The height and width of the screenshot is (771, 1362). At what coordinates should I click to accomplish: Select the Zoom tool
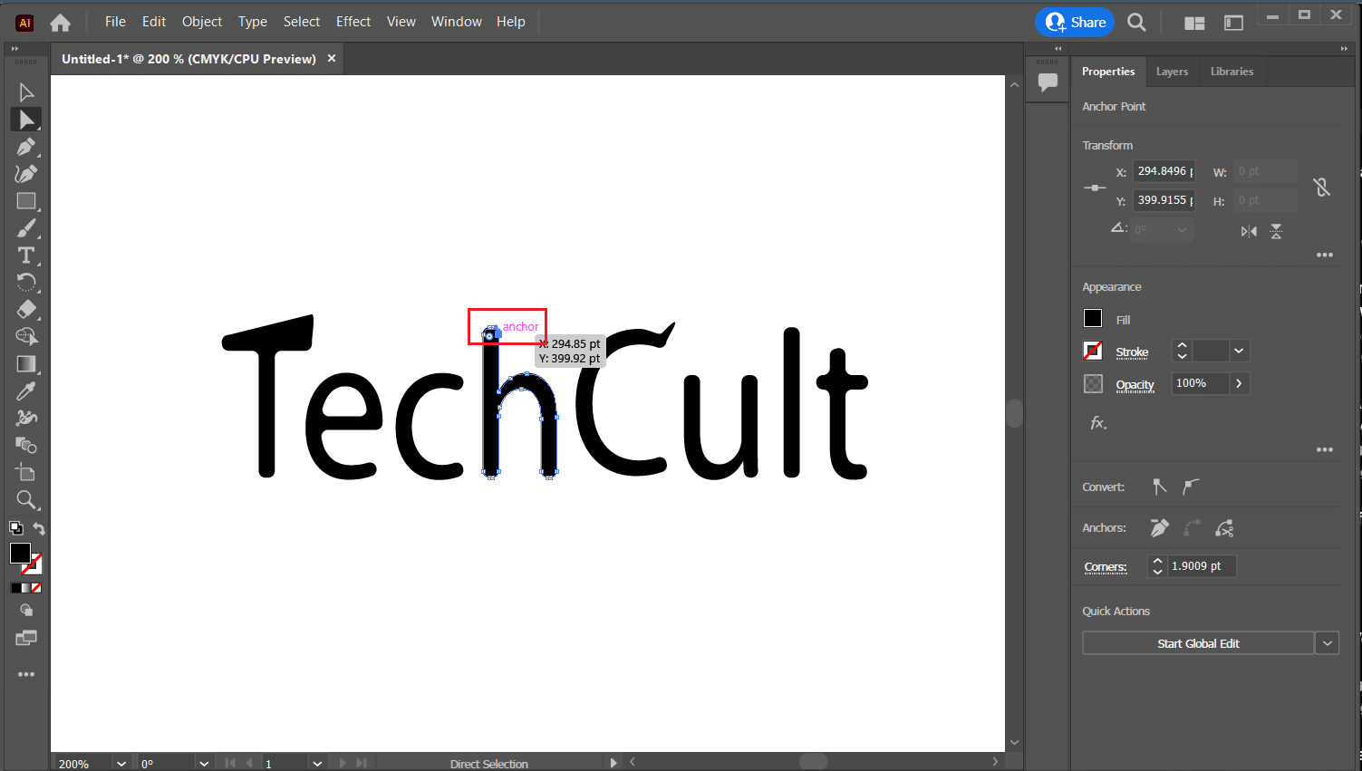26,500
